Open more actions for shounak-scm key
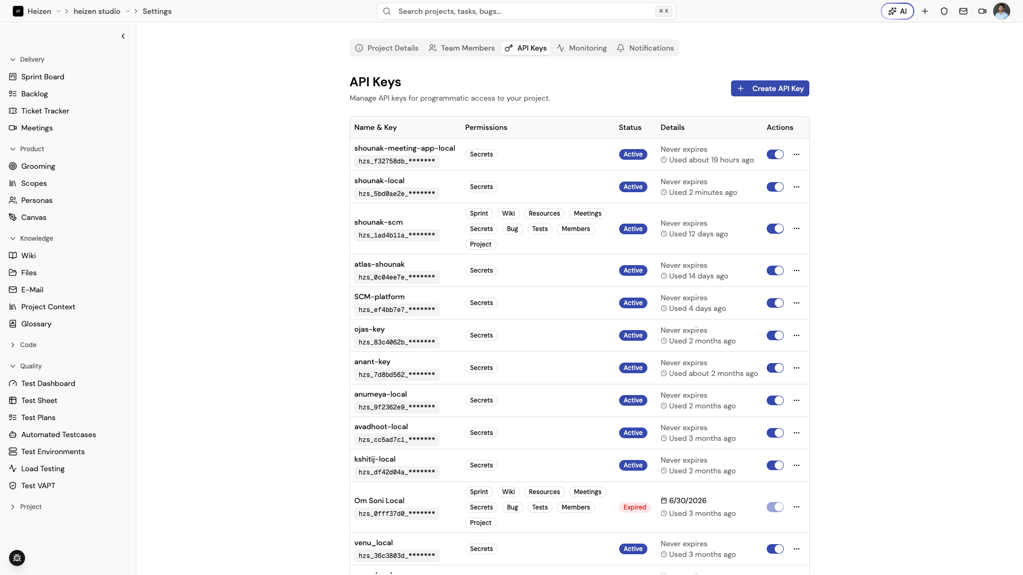The image size is (1023, 575). point(797,228)
